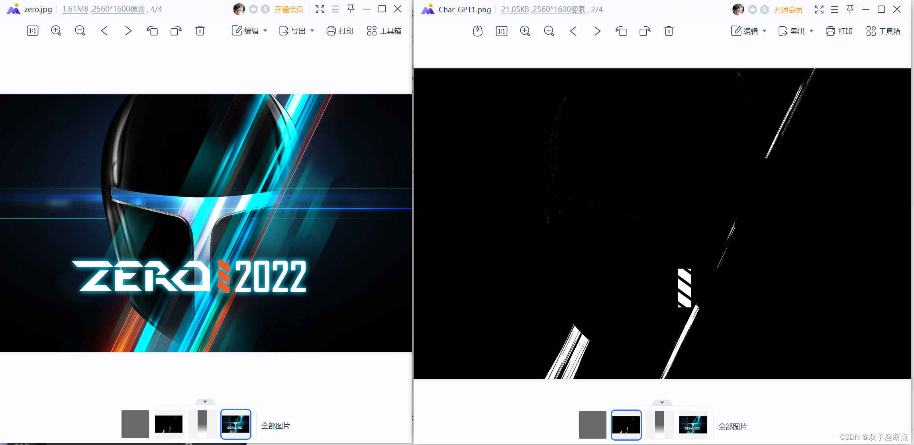Zoom in on Char_GPT1.png image
Screen dimensions: 914x445
[x=525, y=31]
